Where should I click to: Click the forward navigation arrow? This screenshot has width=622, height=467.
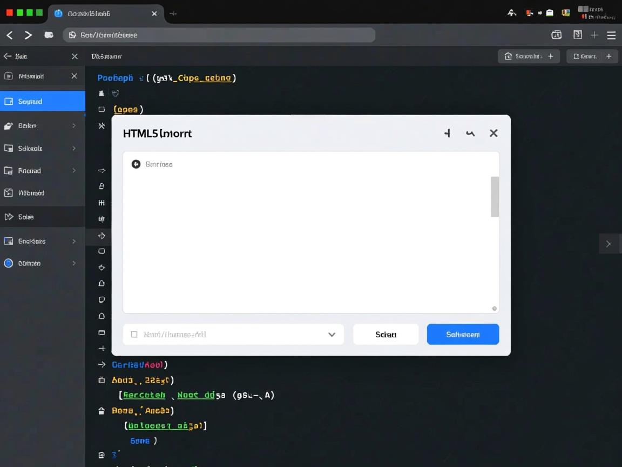pos(28,35)
